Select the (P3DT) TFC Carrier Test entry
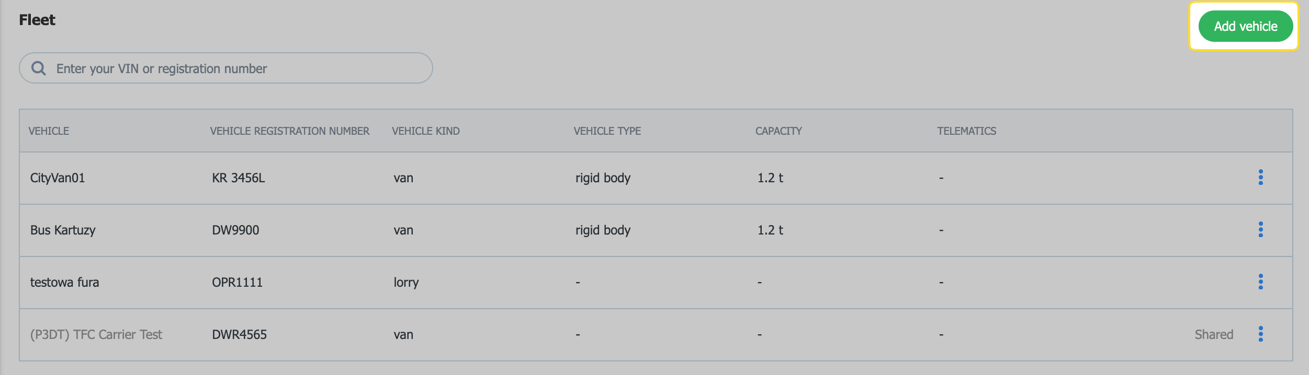 point(96,335)
